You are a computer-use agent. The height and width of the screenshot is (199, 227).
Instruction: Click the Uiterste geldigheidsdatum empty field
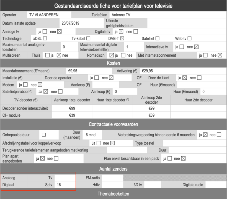186,23
